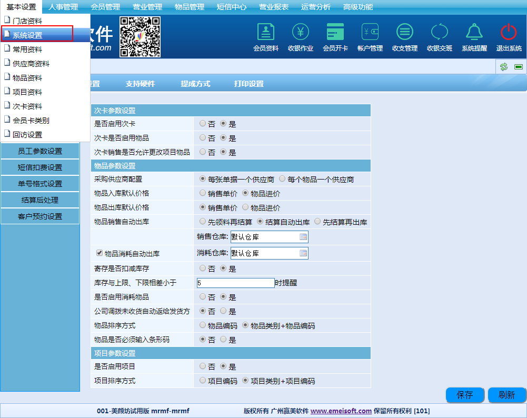Viewport: 527px width, 418px height.
Task: Select 常用资料 from the dropdown menu
Action: (x=27, y=49)
